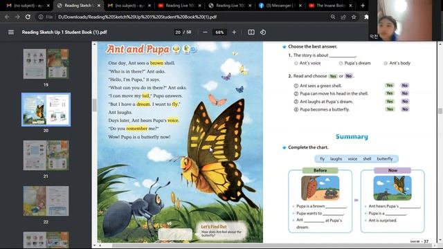This screenshot has height=249, width=443.
Task: Choose Yes for Pupa can move his head
Action: [390, 93]
